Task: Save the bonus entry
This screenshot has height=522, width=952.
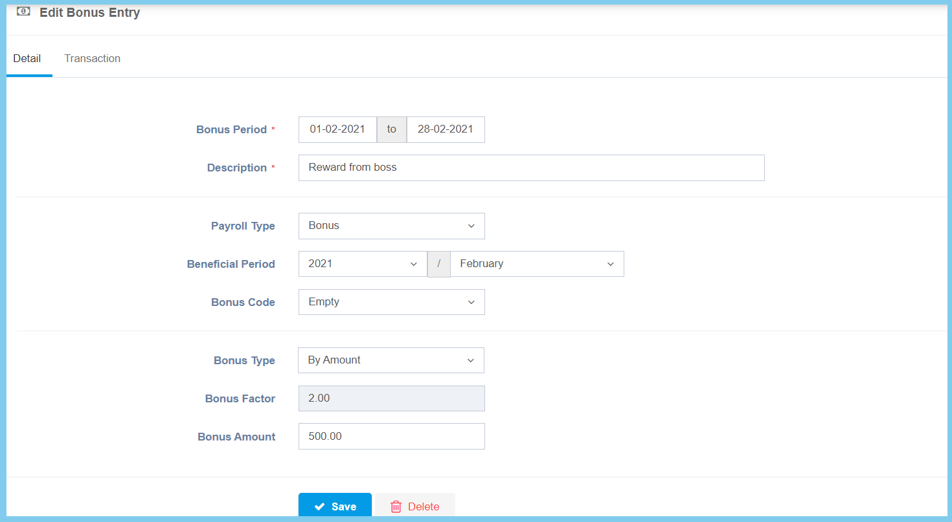Action: tap(335, 506)
